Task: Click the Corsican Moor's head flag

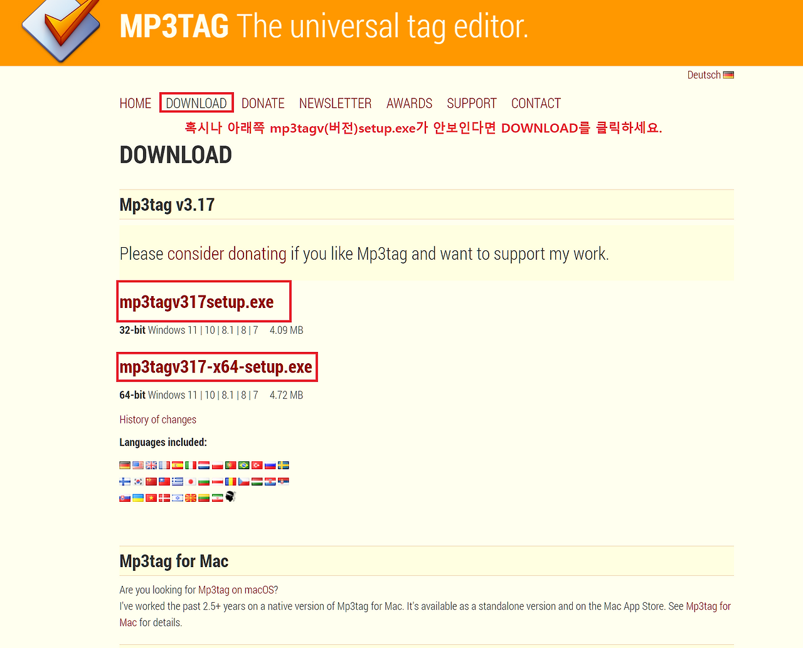Action: click(x=230, y=497)
